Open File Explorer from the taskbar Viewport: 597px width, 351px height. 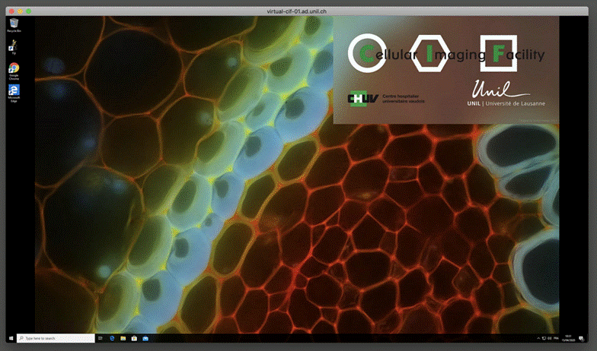pos(123,338)
